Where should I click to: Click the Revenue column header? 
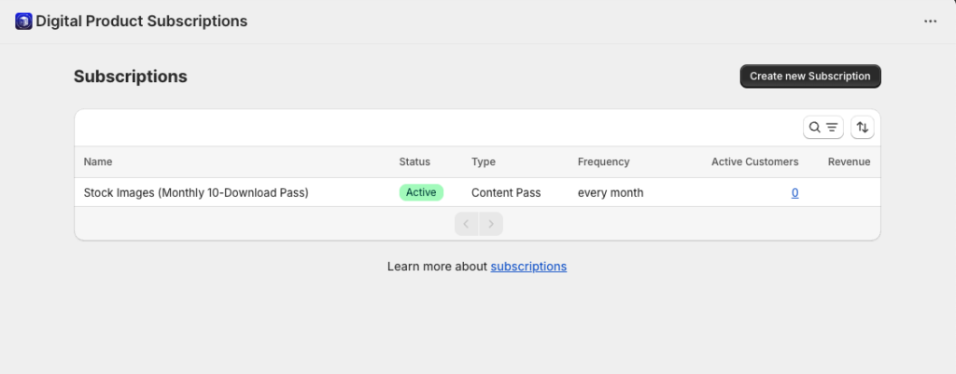[x=850, y=161]
